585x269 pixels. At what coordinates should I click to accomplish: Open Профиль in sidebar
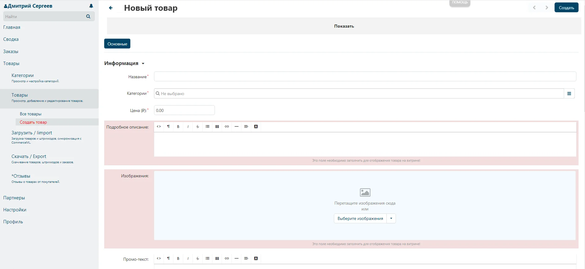tap(13, 222)
